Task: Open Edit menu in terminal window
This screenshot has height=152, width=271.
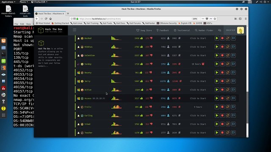Action: click(22, 24)
